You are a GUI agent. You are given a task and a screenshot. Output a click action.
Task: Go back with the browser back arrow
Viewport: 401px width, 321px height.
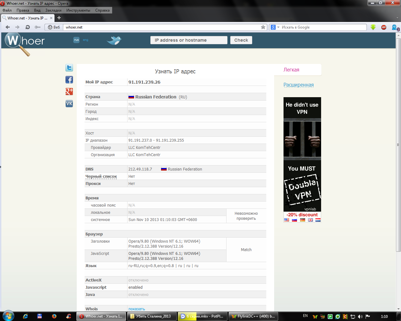(8, 27)
